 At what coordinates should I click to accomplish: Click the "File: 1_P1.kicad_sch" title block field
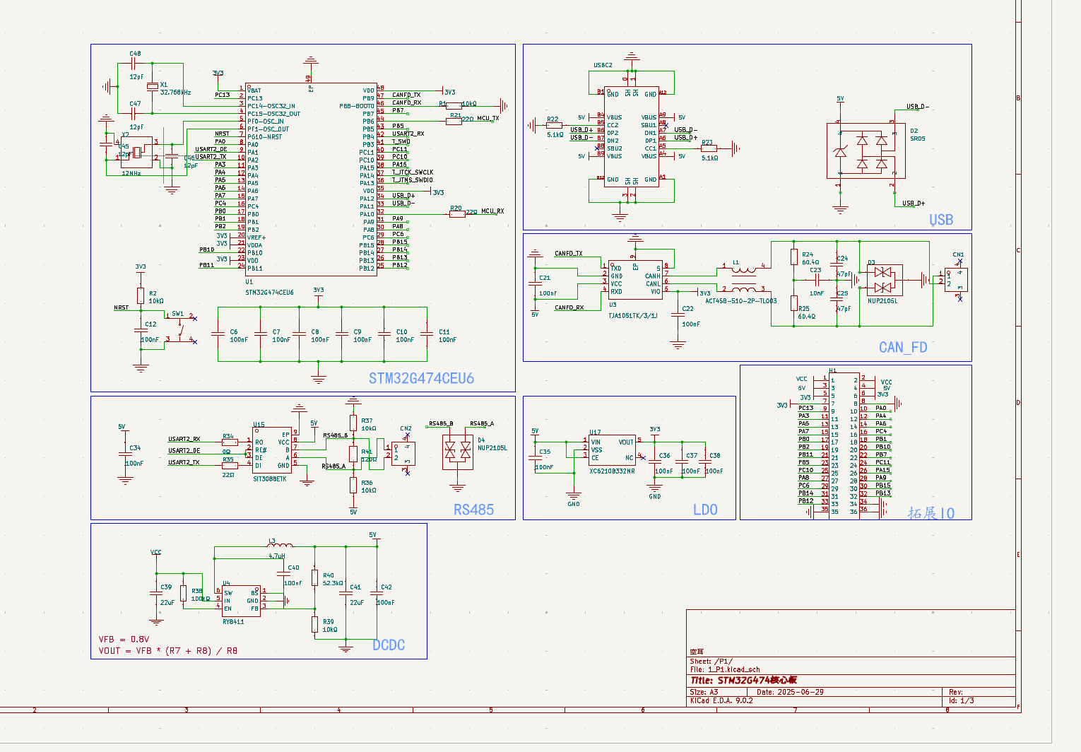coord(725,669)
